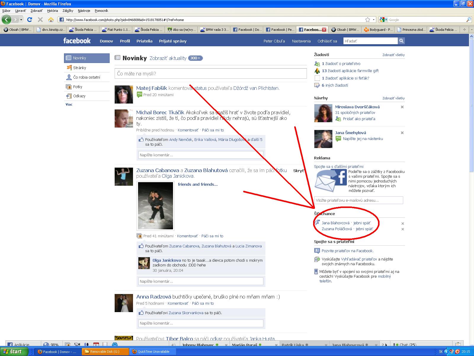Viewport: 474px width, 356px height.
Task: Expand the Viac section in the sidebar
Action: click(x=69, y=104)
